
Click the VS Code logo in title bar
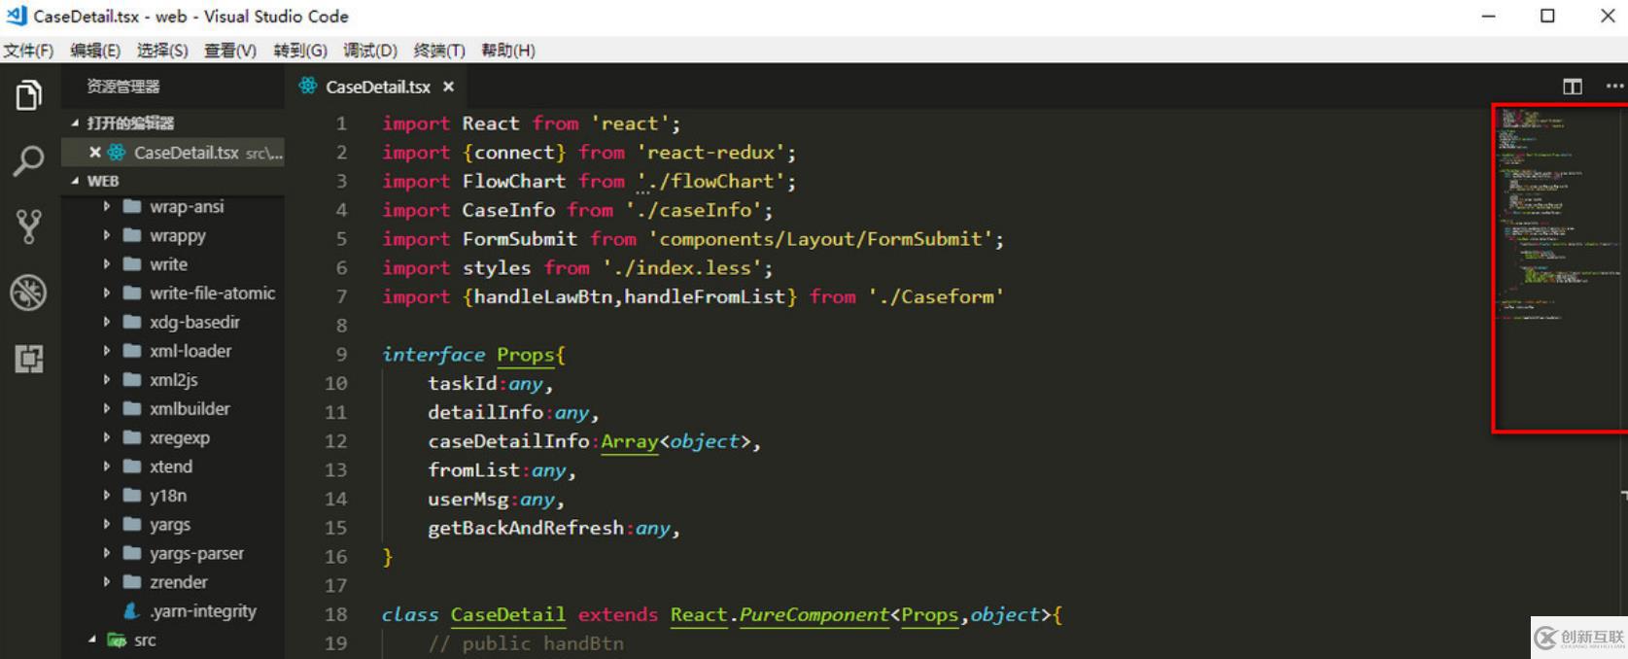[x=16, y=15]
